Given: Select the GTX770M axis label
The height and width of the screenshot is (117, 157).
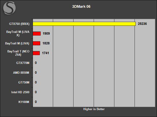Looking at the screenshot, I should point(23,63).
